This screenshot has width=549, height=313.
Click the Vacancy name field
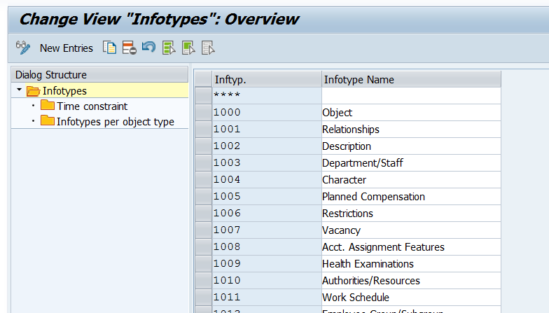tap(412, 230)
